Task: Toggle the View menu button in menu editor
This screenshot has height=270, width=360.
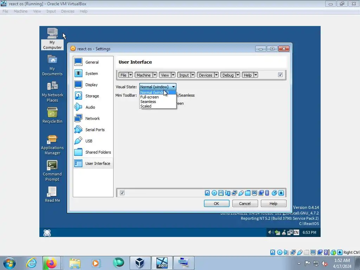Action: pyautogui.click(x=165, y=75)
